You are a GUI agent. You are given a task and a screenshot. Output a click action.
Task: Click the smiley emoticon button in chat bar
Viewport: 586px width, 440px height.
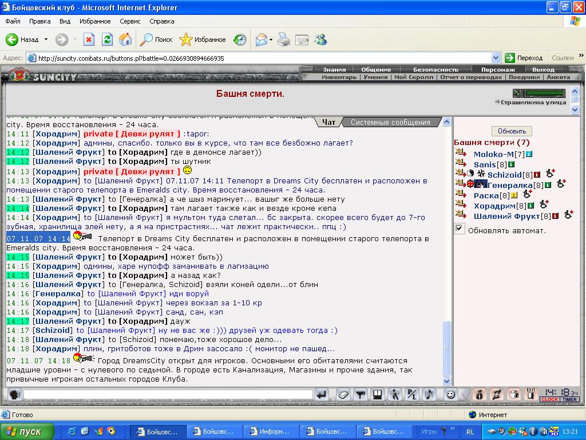pyautogui.click(x=451, y=394)
